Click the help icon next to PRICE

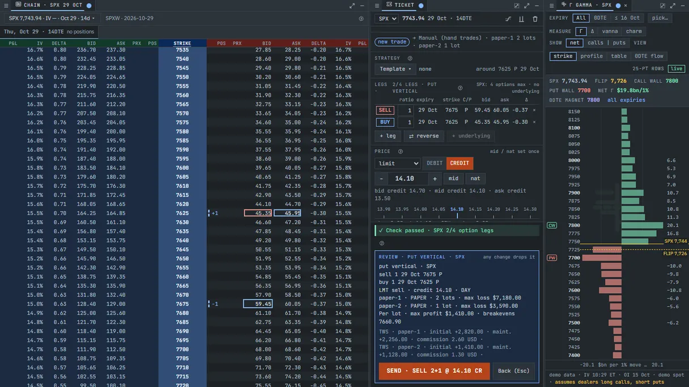click(401, 152)
